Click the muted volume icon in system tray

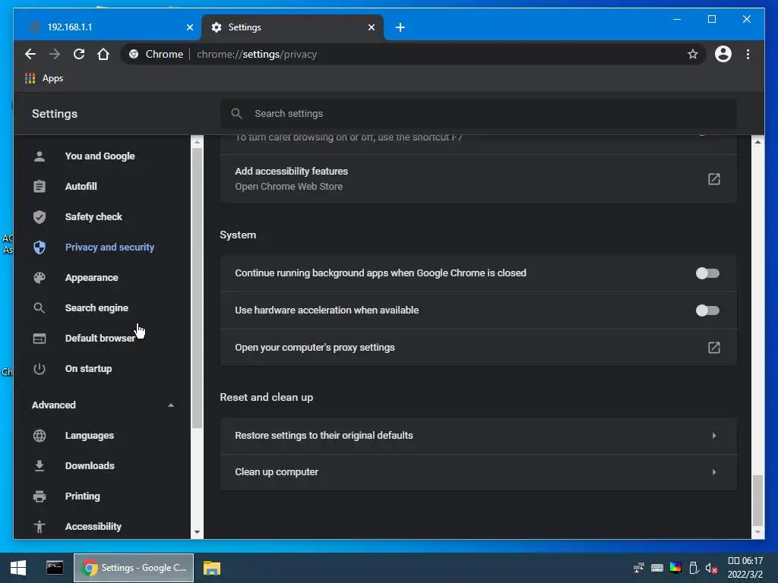(x=711, y=568)
